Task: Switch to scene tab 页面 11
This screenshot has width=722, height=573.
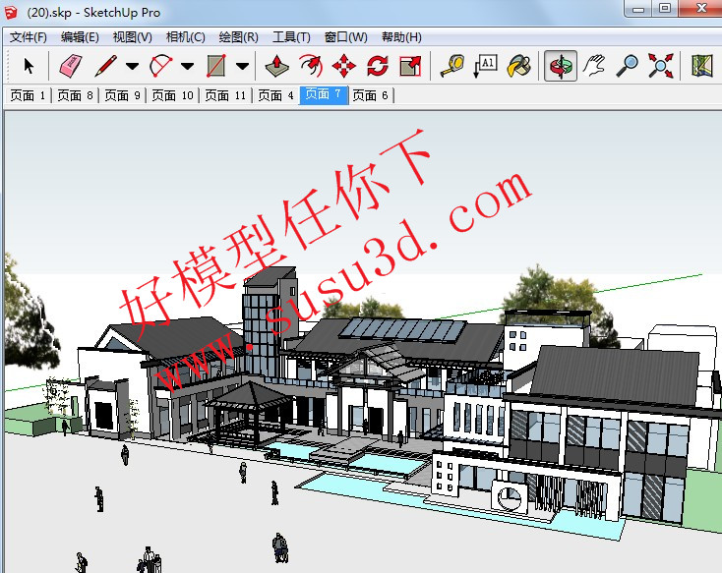Action: (x=225, y=95)
